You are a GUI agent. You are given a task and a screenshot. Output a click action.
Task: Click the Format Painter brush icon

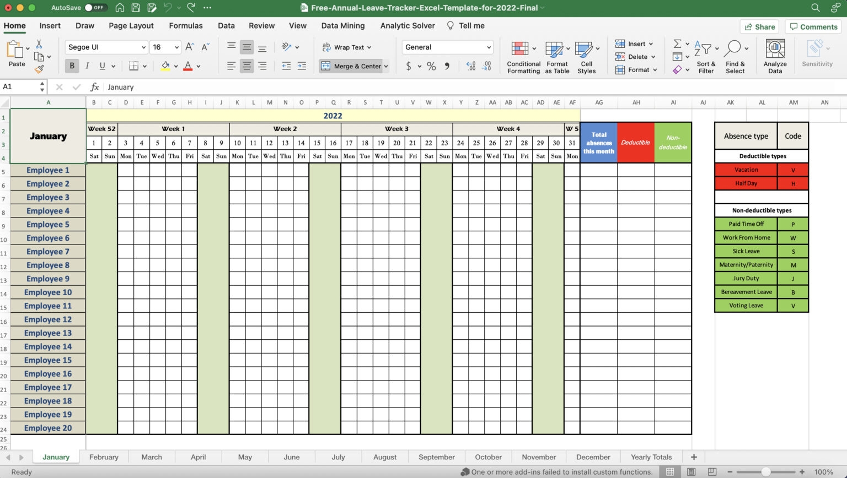coord(39,69)
